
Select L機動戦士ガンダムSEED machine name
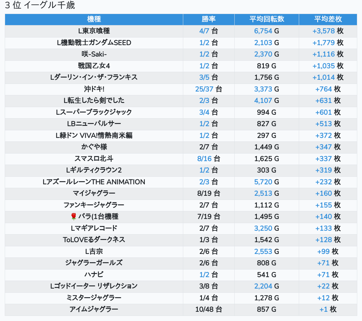(94, 43)
